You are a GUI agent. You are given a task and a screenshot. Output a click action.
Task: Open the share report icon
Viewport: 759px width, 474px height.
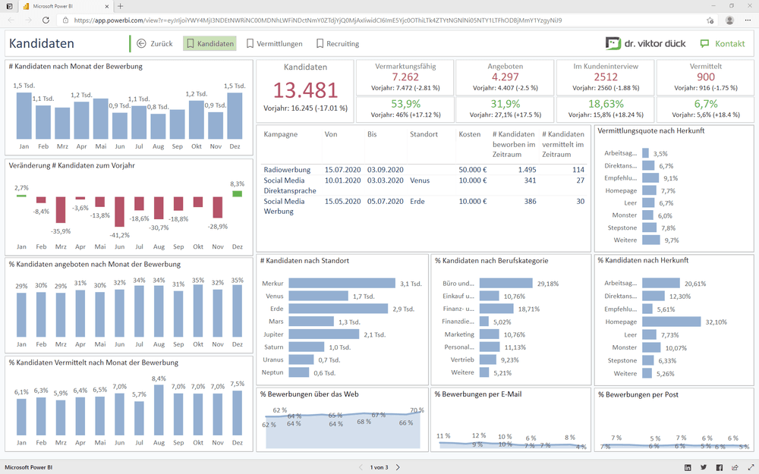tap(735, 467)
